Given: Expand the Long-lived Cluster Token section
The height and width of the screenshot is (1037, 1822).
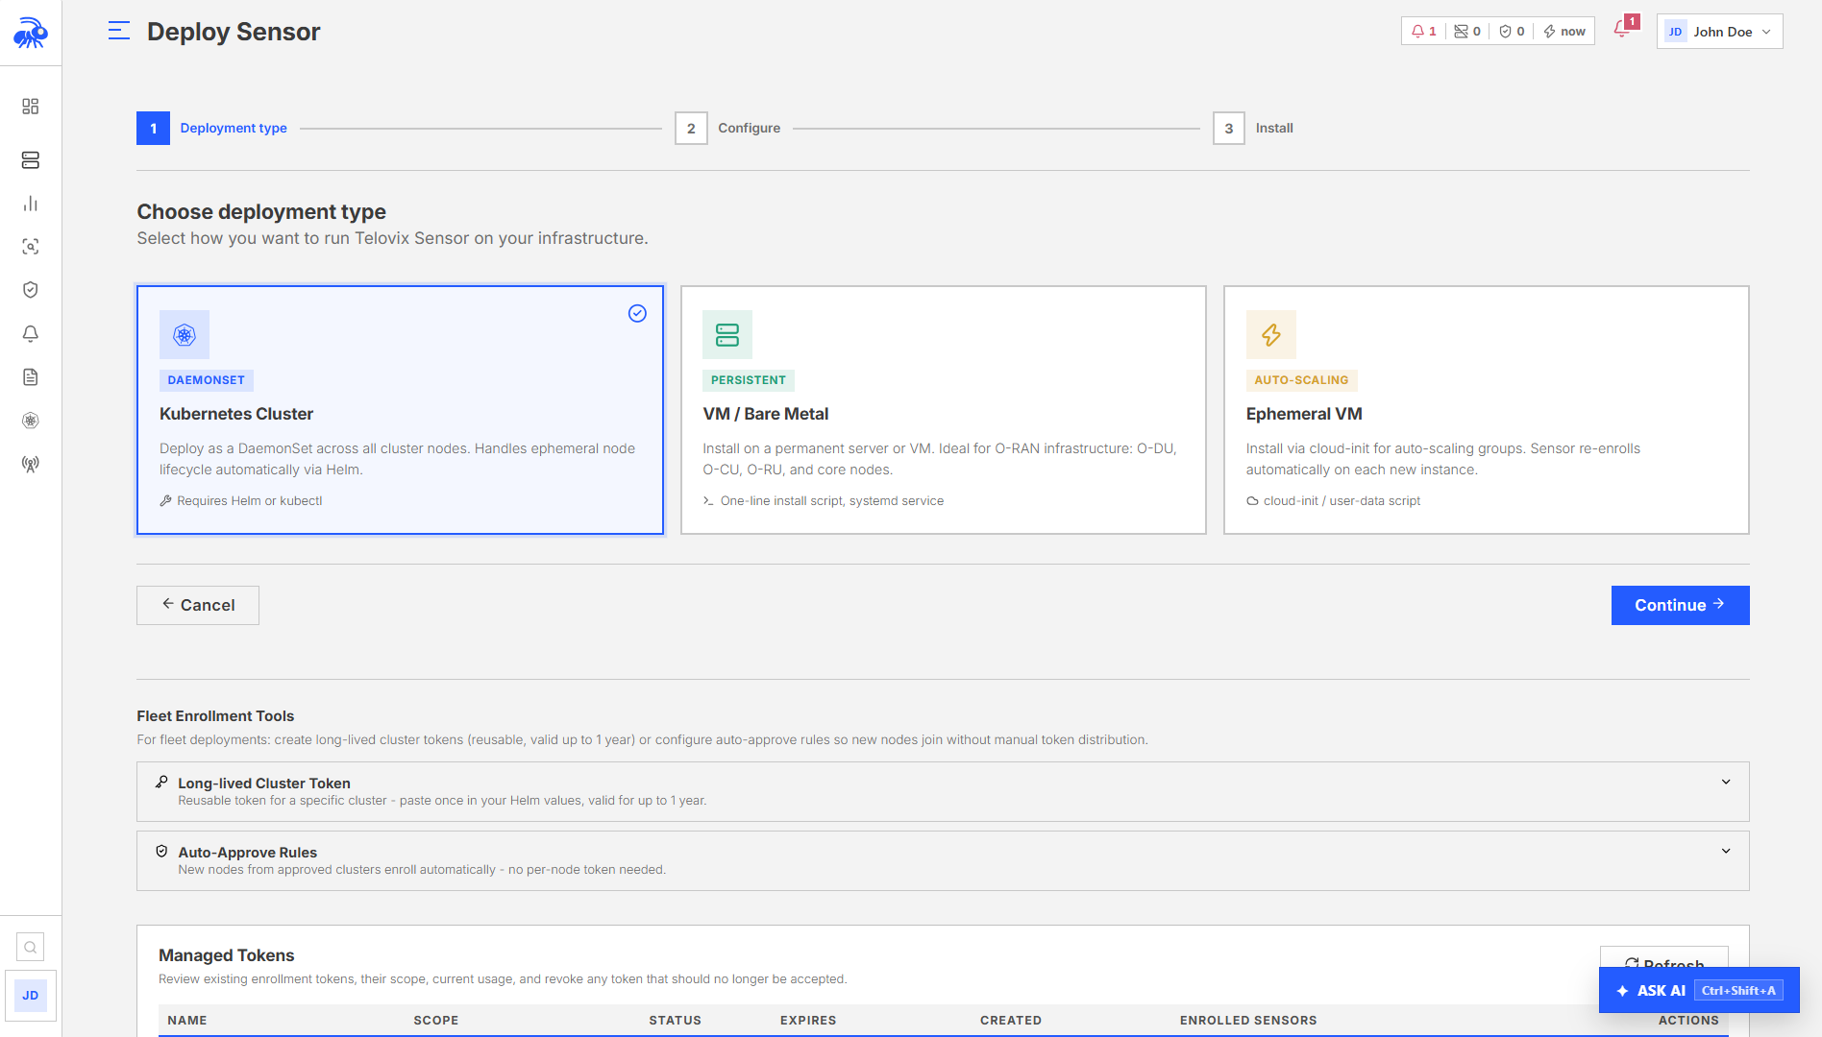Looking at the screenshot, I should pos(943,791).
